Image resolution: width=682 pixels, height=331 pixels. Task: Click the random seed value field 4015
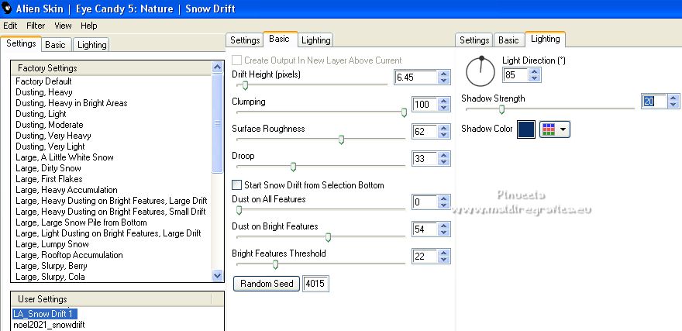[x=315, y=284]
